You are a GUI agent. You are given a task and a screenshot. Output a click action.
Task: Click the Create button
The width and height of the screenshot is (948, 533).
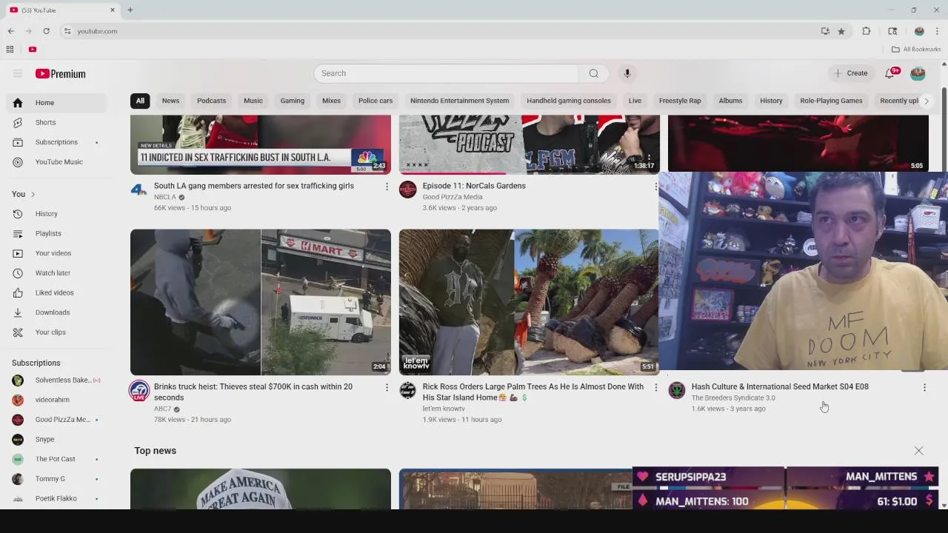pyautogui.click(x=850, y=73)
